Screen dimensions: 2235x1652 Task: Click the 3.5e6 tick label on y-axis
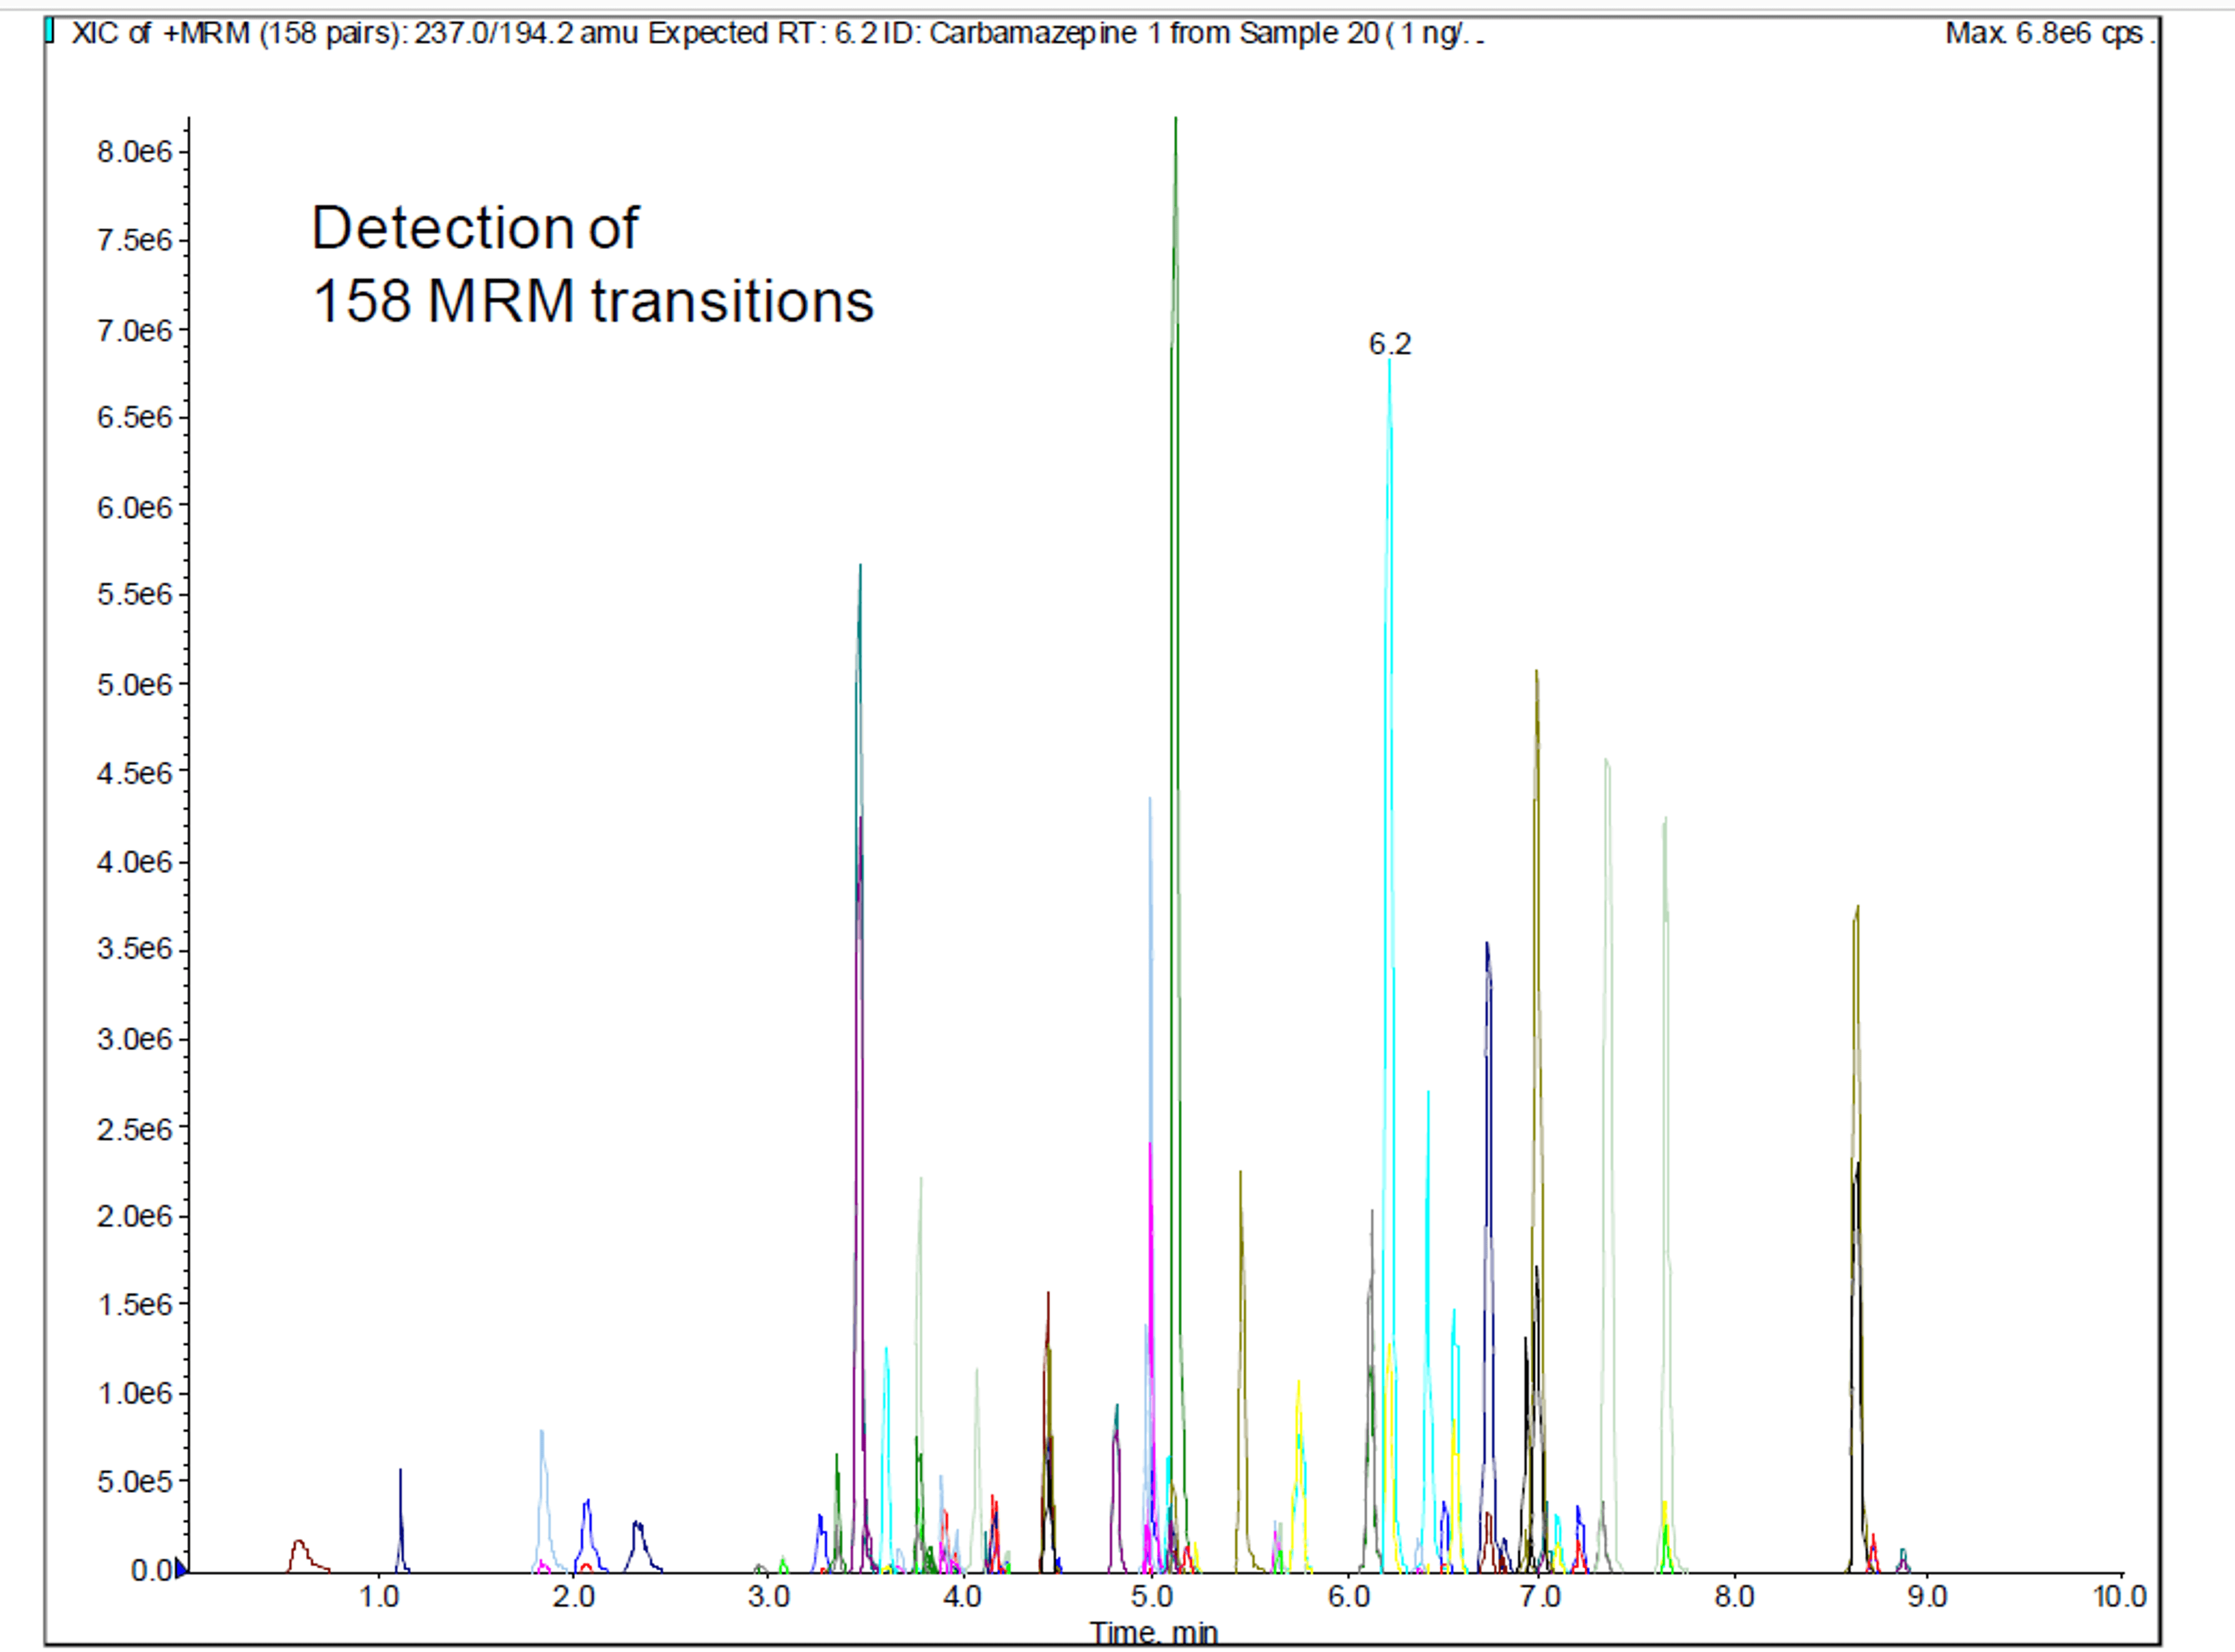point(135,948)
